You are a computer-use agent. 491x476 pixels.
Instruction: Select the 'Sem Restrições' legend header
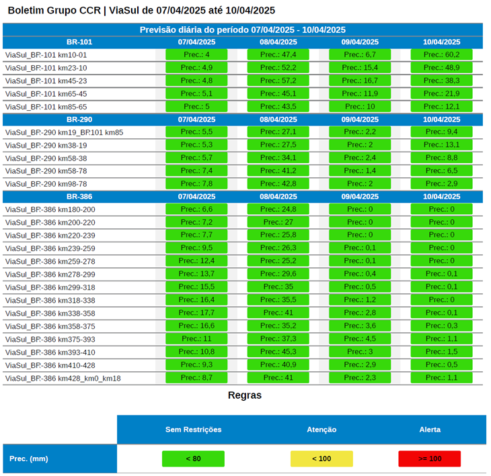click(x=193, y=430)
